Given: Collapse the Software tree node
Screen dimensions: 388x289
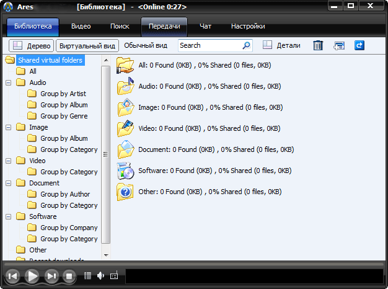Looking at the screenshot, I should click(x=8, y=216).
